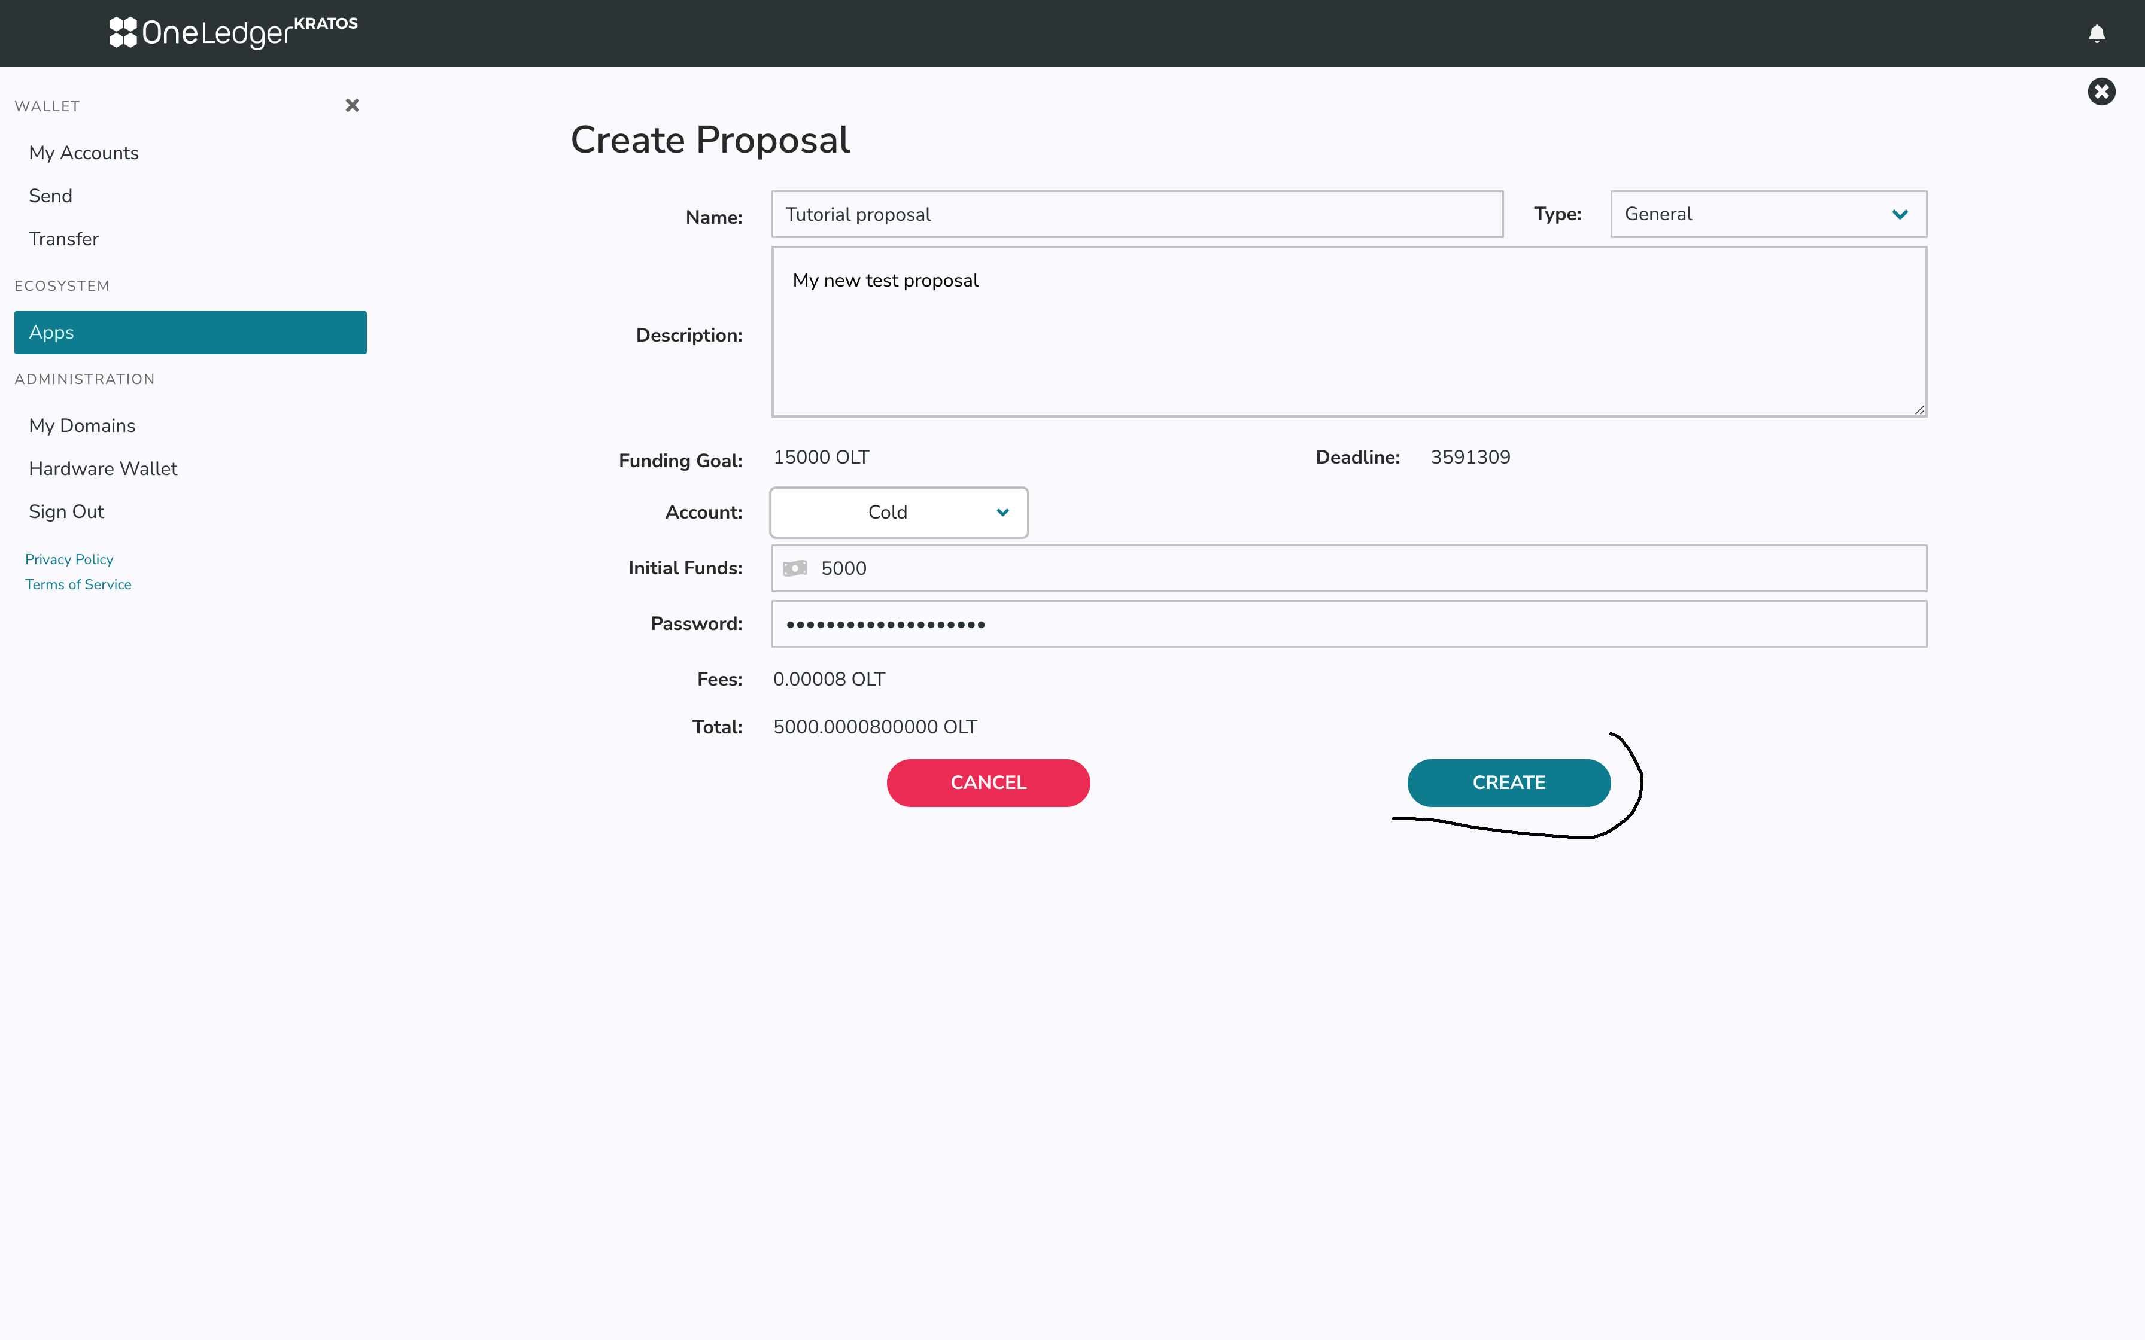Screen dimensions: 2145x1340
Task: Expand the Type dropdown chevron
Action: click(x=1900, y=215)
